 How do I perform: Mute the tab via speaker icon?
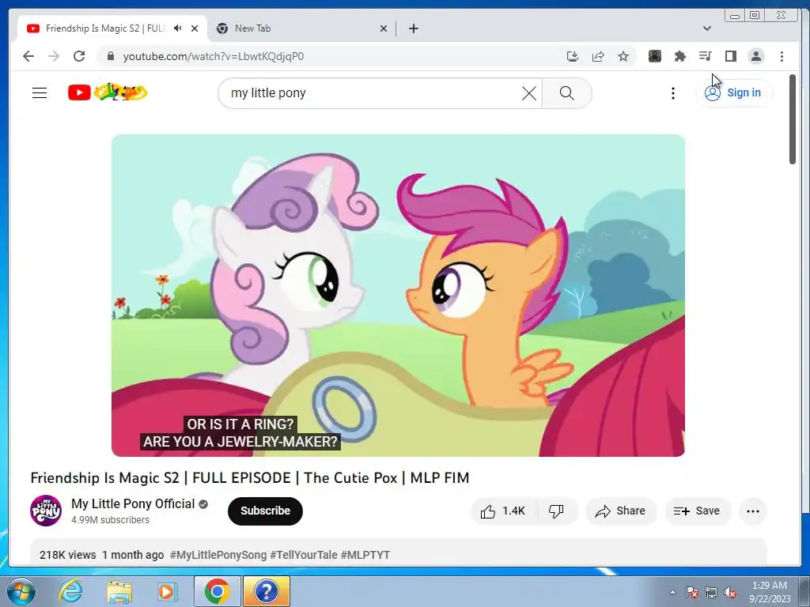178,28
